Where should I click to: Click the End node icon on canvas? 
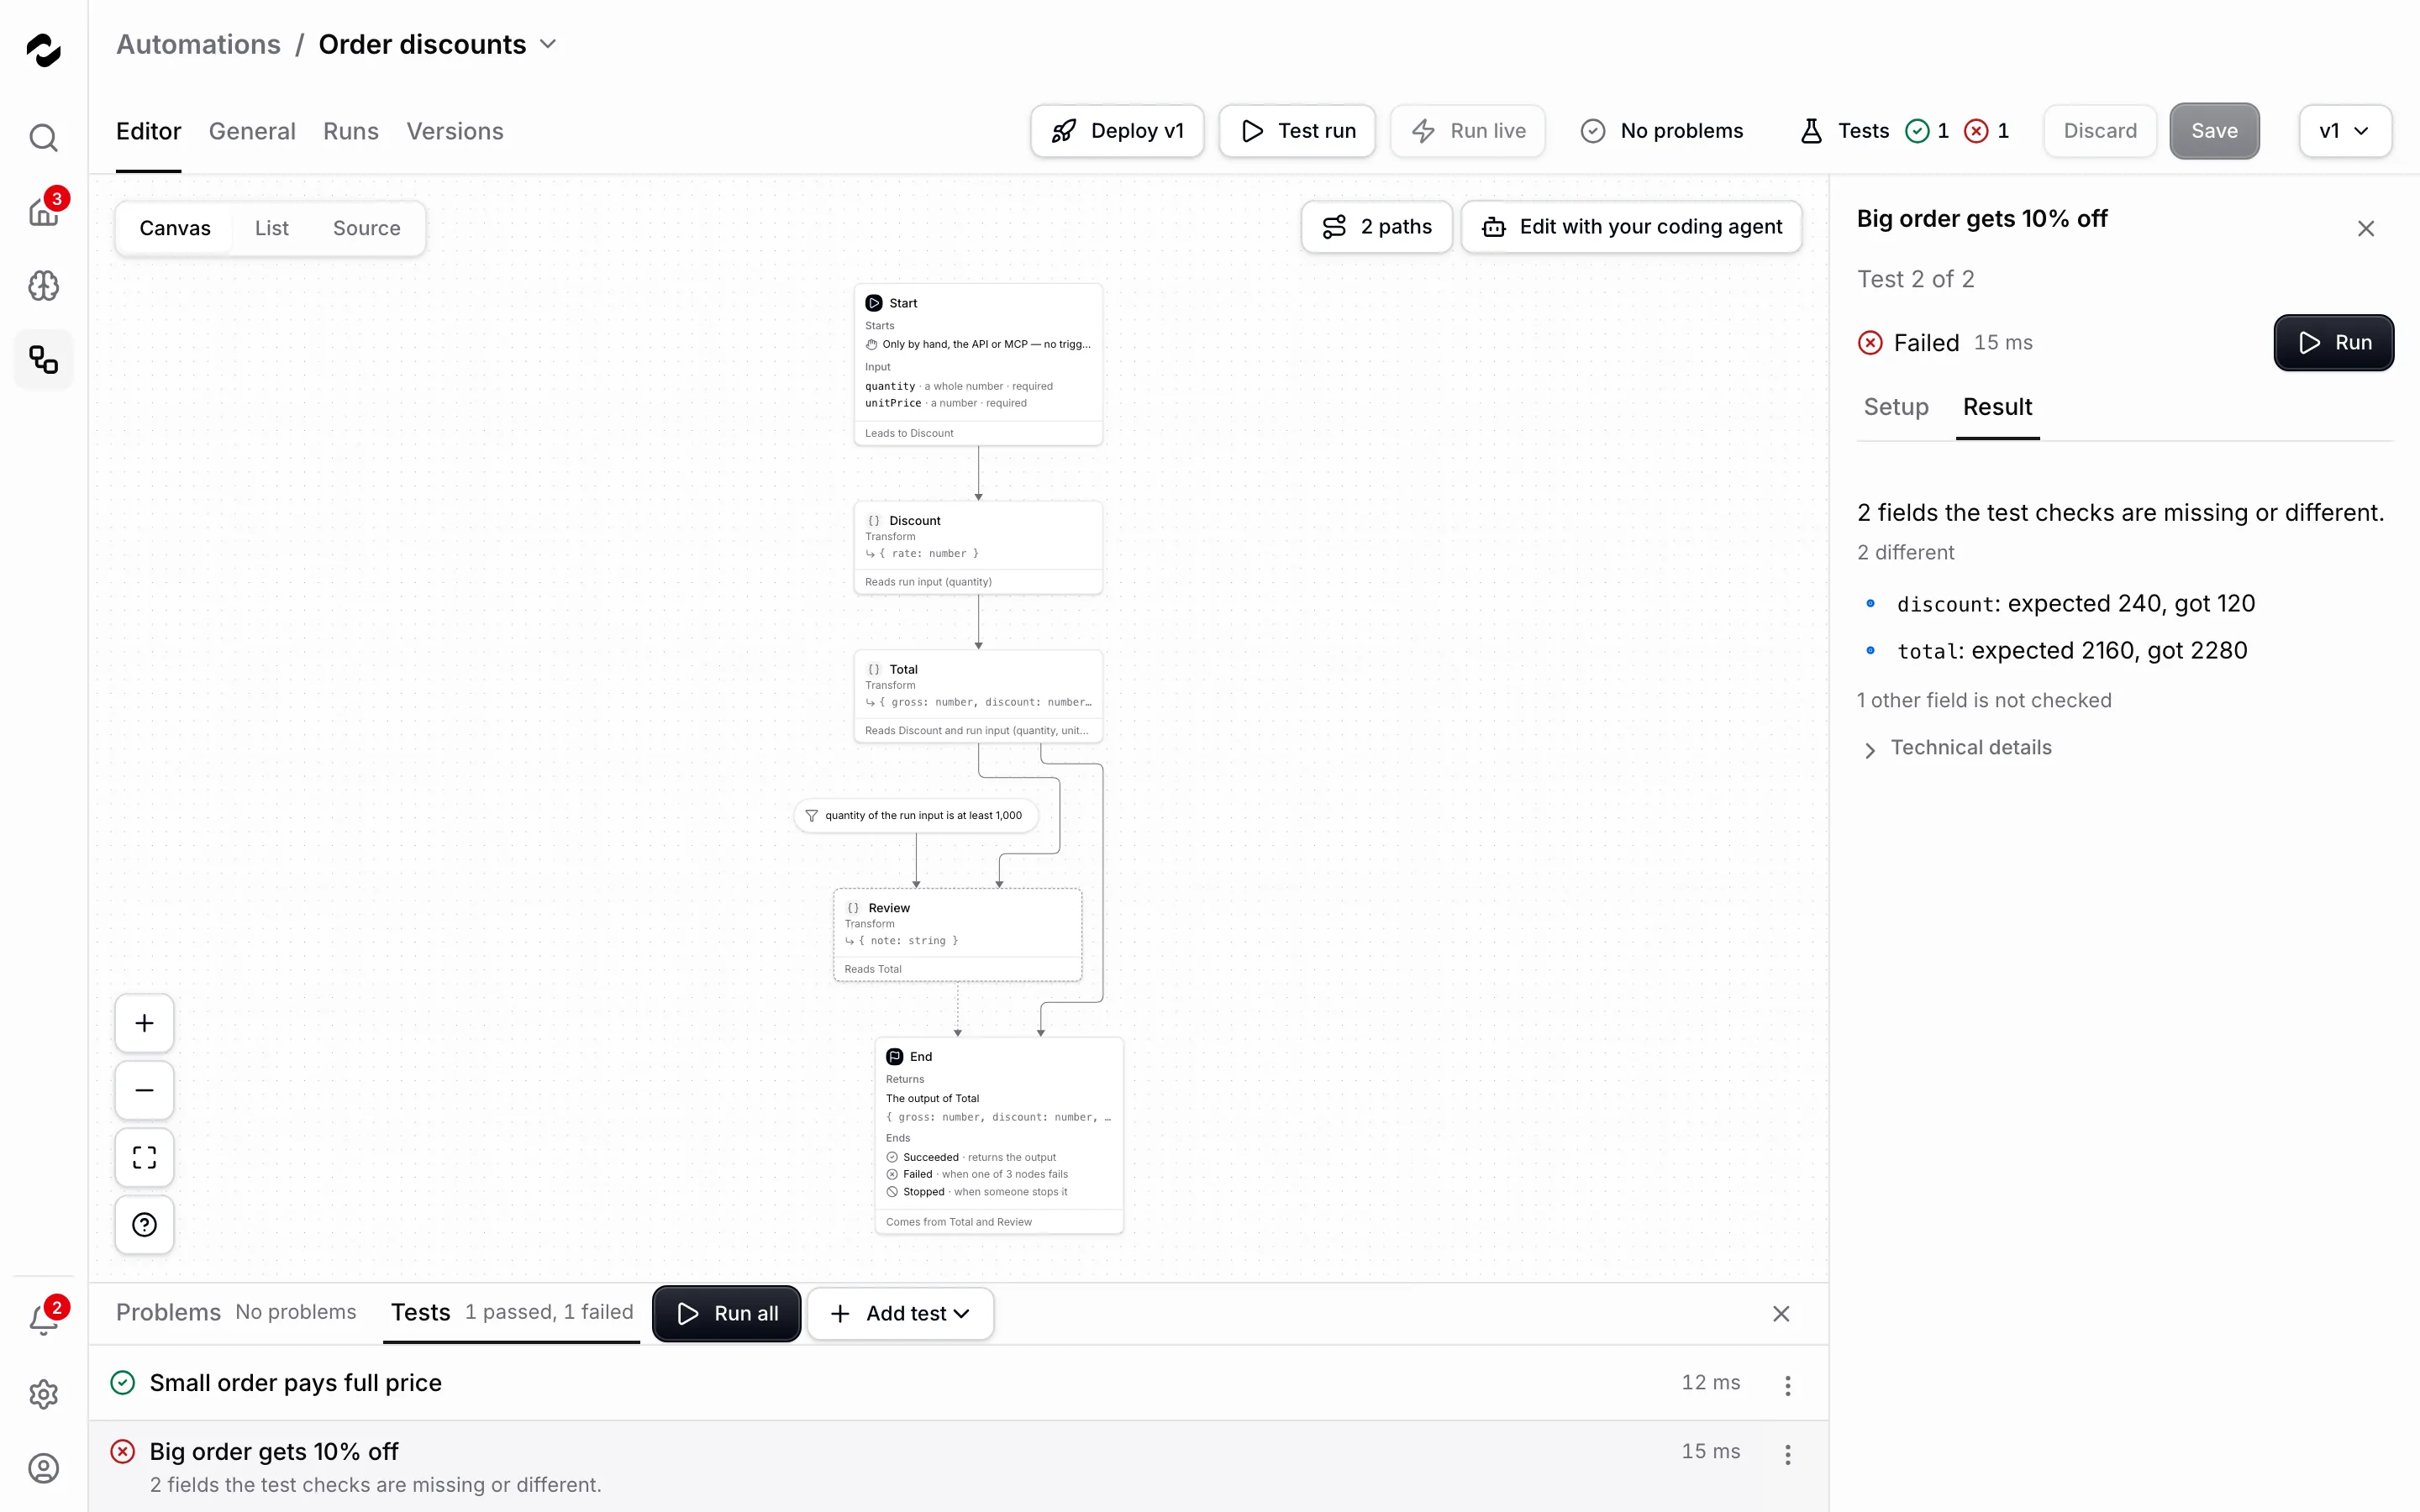[x=895, y=1057]
